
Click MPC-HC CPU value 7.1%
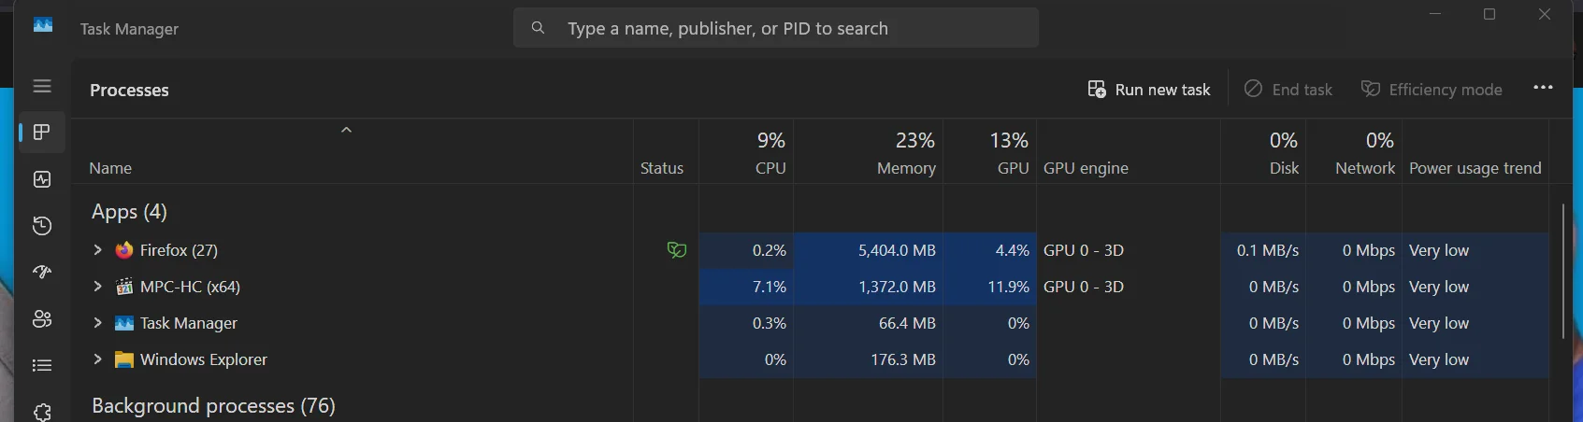(x=770, y=287)
